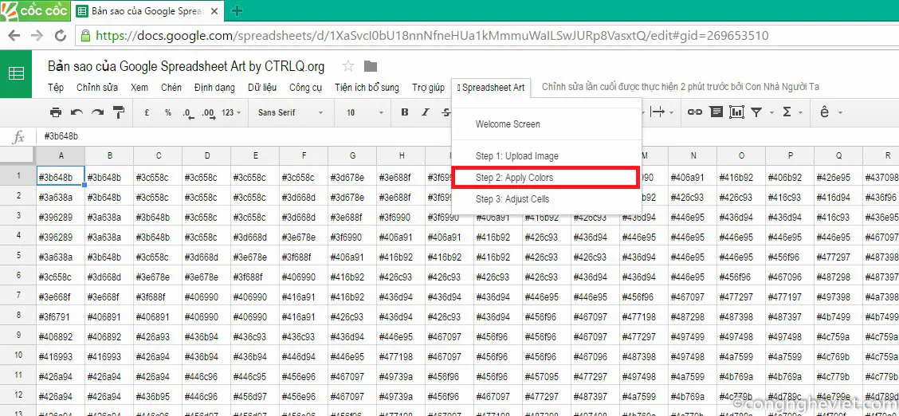Apply strikethrough formatting
899x416 pixels.
[x=446, y=112]
